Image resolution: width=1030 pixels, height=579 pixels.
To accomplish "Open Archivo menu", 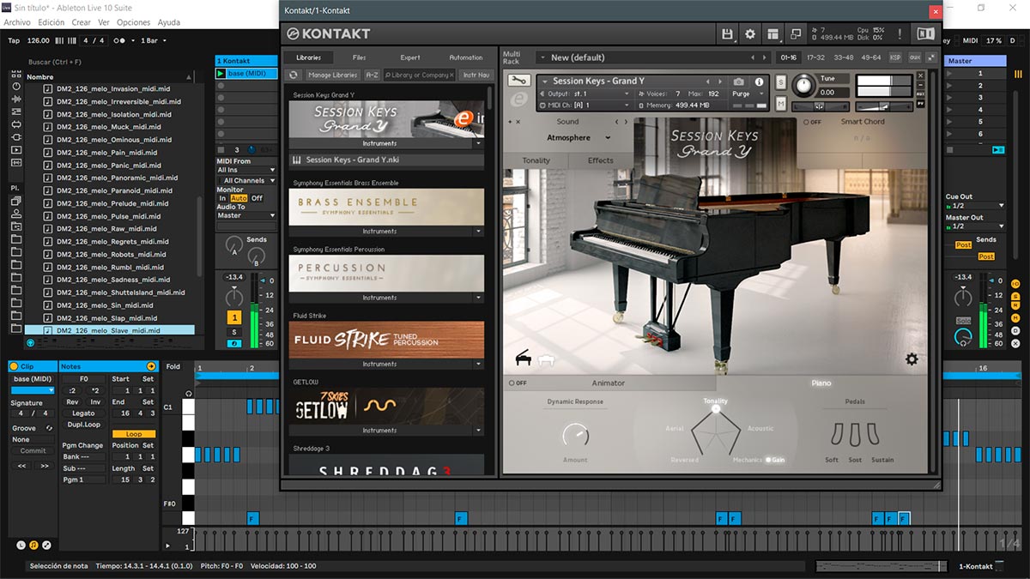I will (x=17, y=22).
